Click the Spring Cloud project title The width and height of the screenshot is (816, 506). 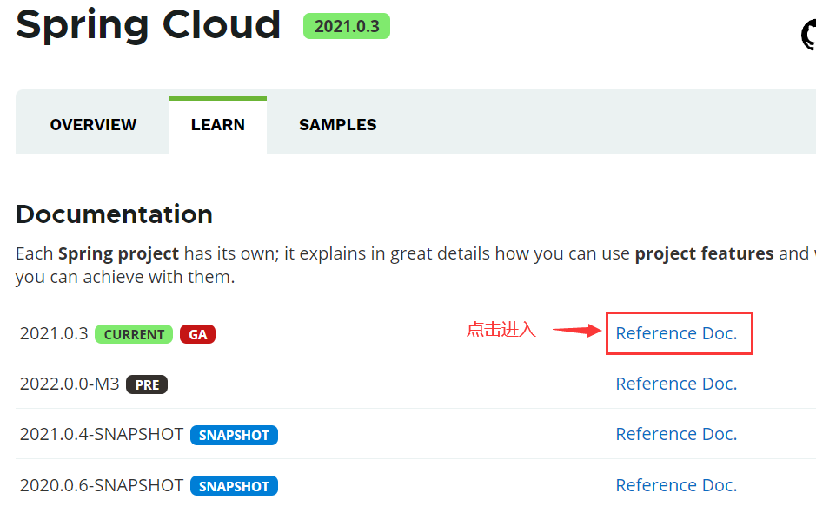[148, 26]
